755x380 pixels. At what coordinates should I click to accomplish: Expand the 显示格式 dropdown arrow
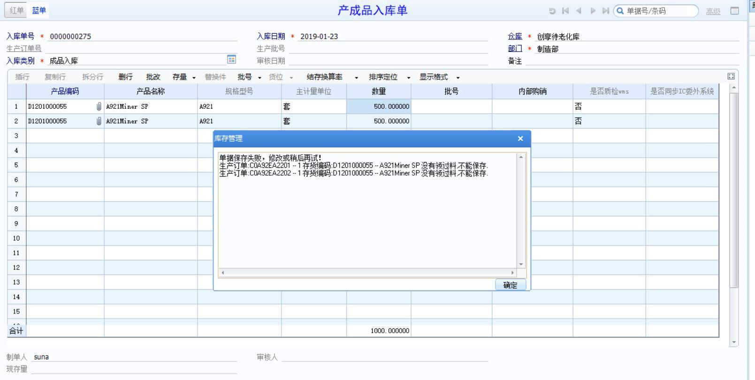pos(458,78)
